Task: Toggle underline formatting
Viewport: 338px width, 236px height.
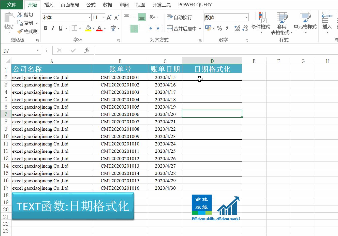Action: point(60,28)
